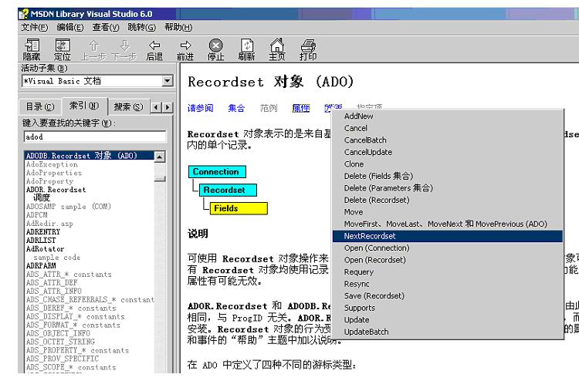Choose highlighted NextRecordset popup entry

tap(448, 236)
